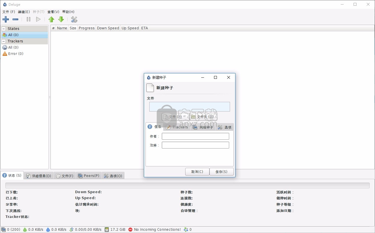This screenshot has height=233, width=375.
Task: Click the protocol traffic 0.00/0.00 KiB/s indicator
Action: (85, 229)
